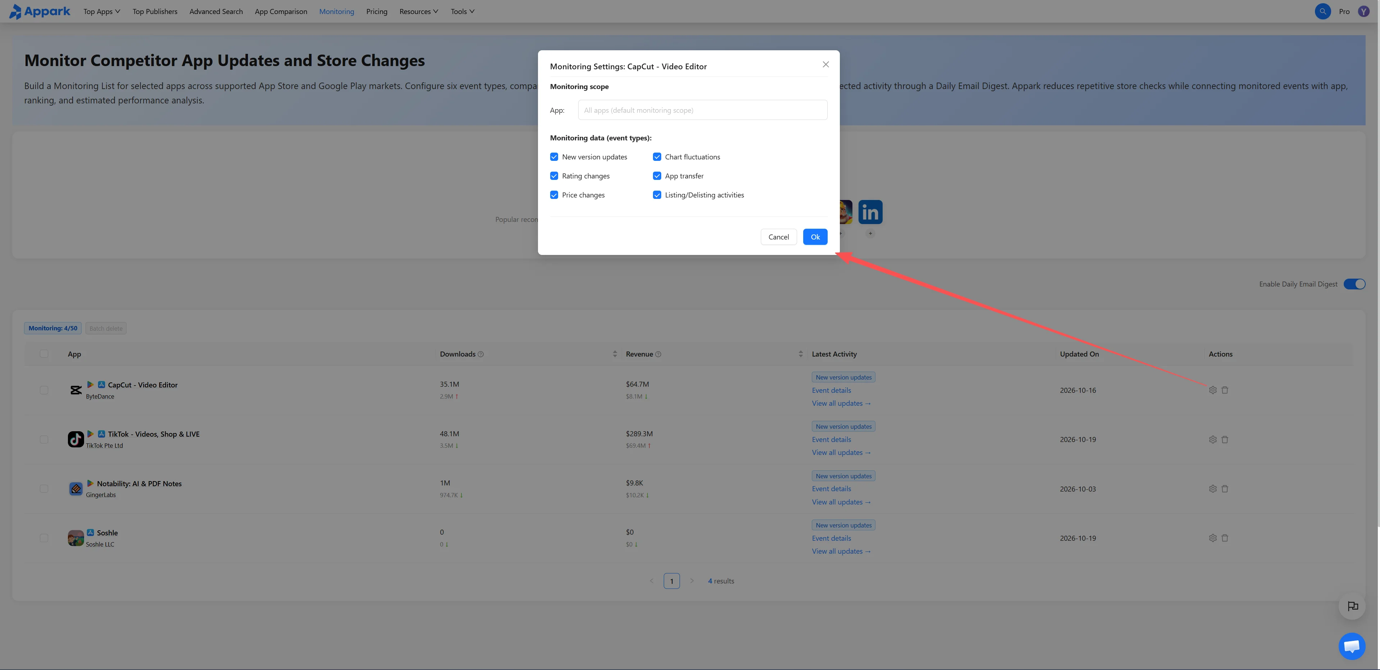Image resolution: width=1380 pixels, height=670 pixels.
Task: Click CapCut Updated On 2026-10-16
Action: [x=1078, y=391]
